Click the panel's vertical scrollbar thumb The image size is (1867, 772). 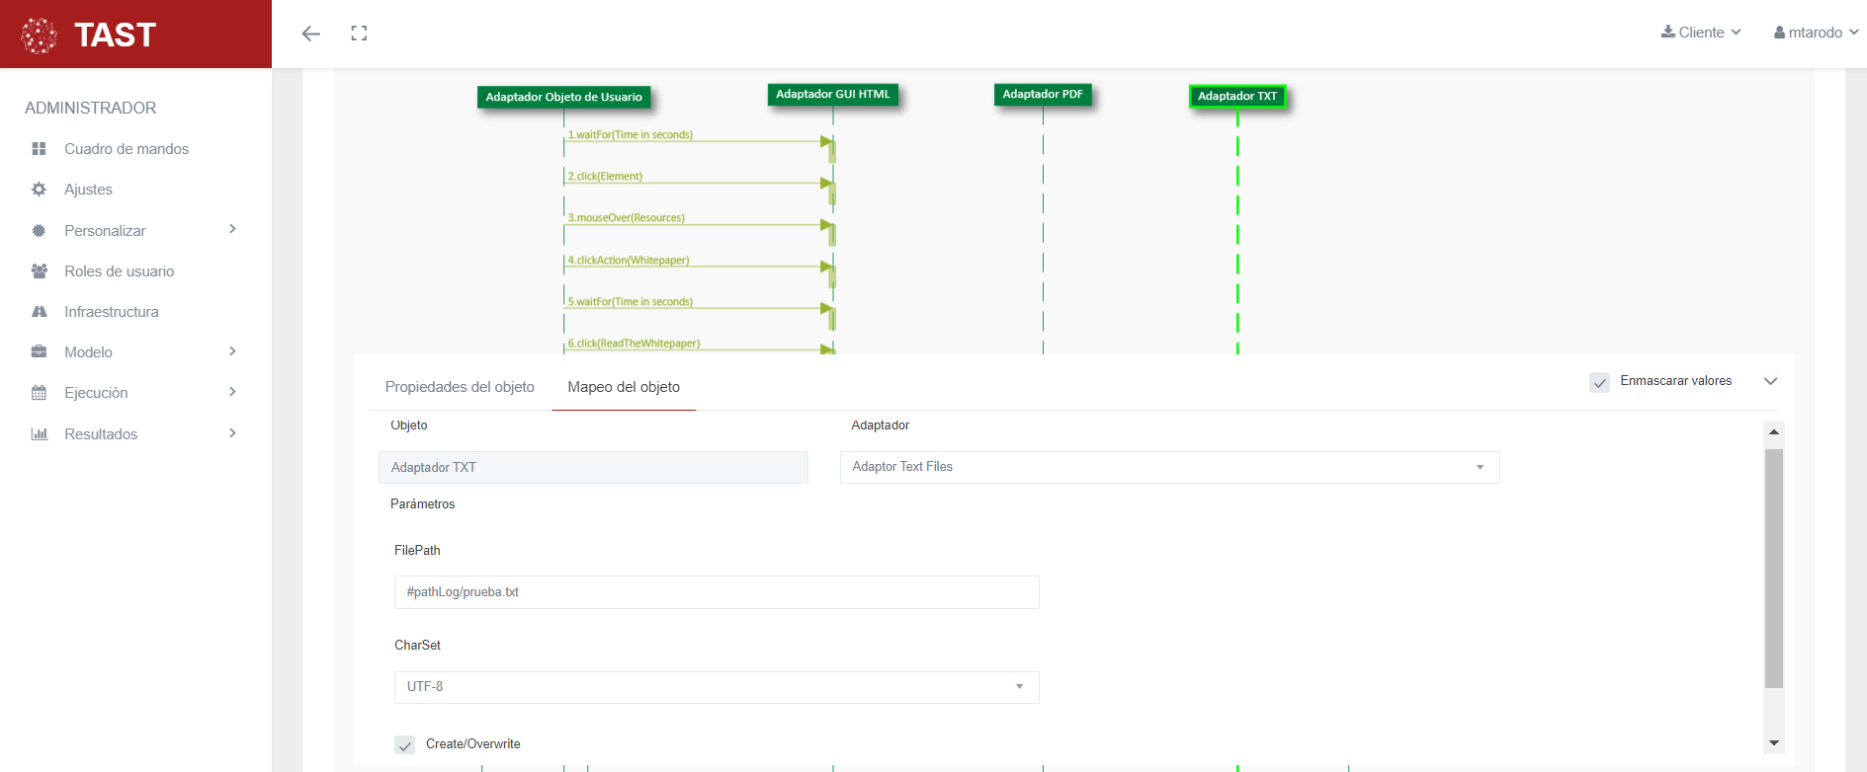coord(1774,568)
